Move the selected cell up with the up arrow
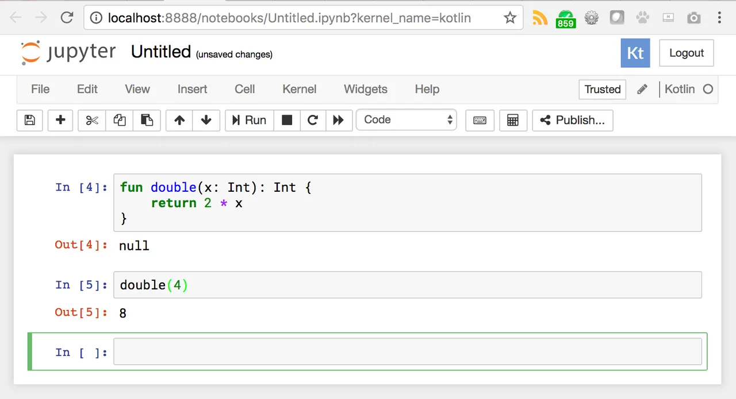 (179, 121)
